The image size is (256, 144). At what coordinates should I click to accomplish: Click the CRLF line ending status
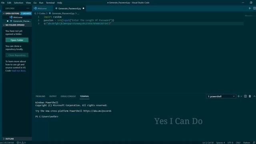pyautogui.click(x=238, y=142)
